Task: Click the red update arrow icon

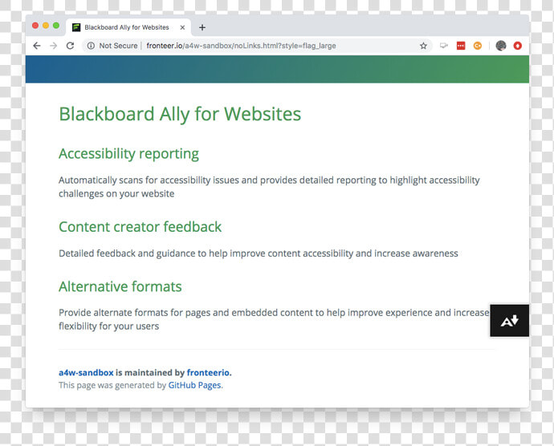Action: pyautogui.click(x=518, y=46)
